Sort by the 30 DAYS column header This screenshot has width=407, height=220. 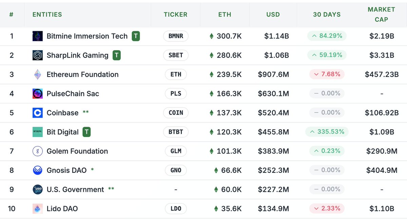click(x=327, y=15)
